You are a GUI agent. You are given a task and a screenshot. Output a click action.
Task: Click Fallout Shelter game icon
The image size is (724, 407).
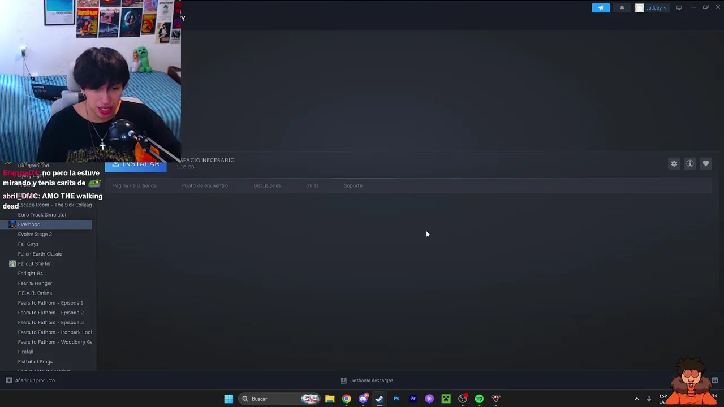point(12,263)
